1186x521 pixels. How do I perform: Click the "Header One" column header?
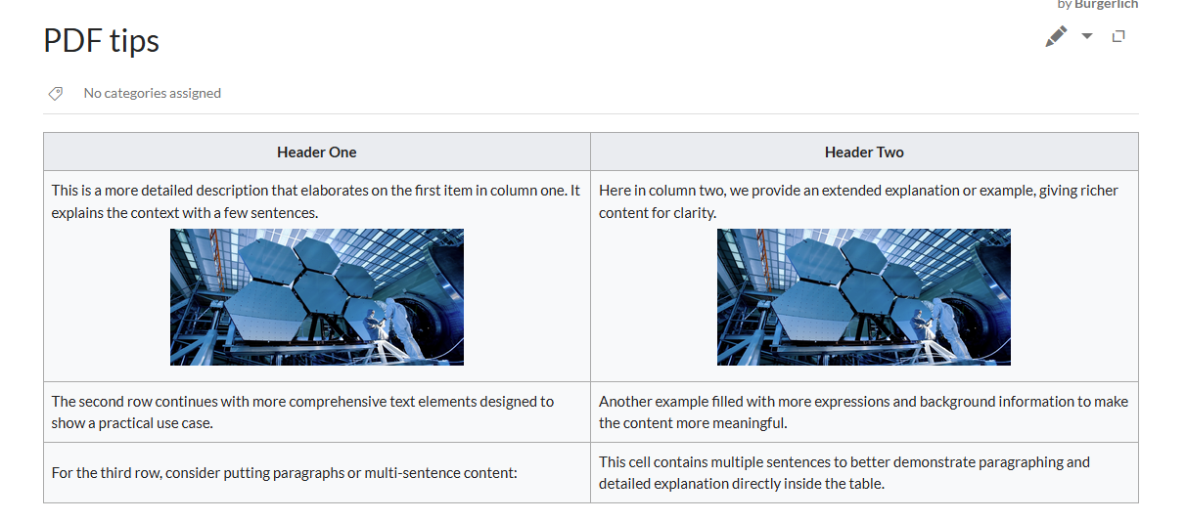click(316, 152)
